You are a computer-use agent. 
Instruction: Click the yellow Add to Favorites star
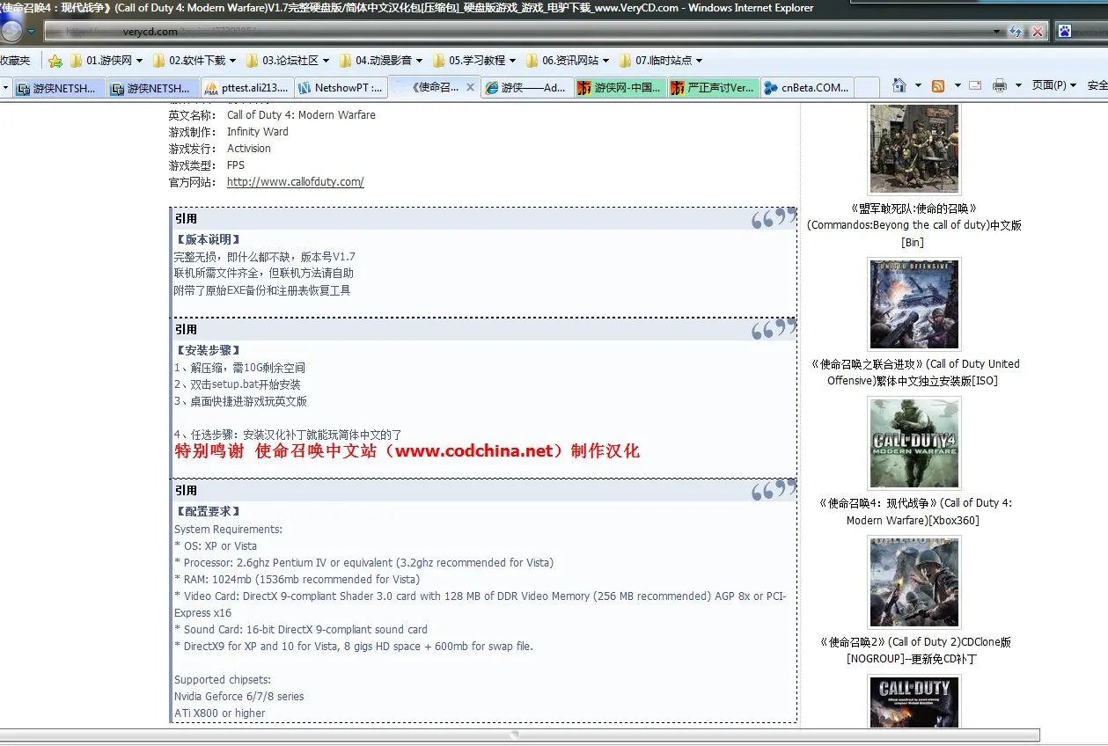click(55, 61)
